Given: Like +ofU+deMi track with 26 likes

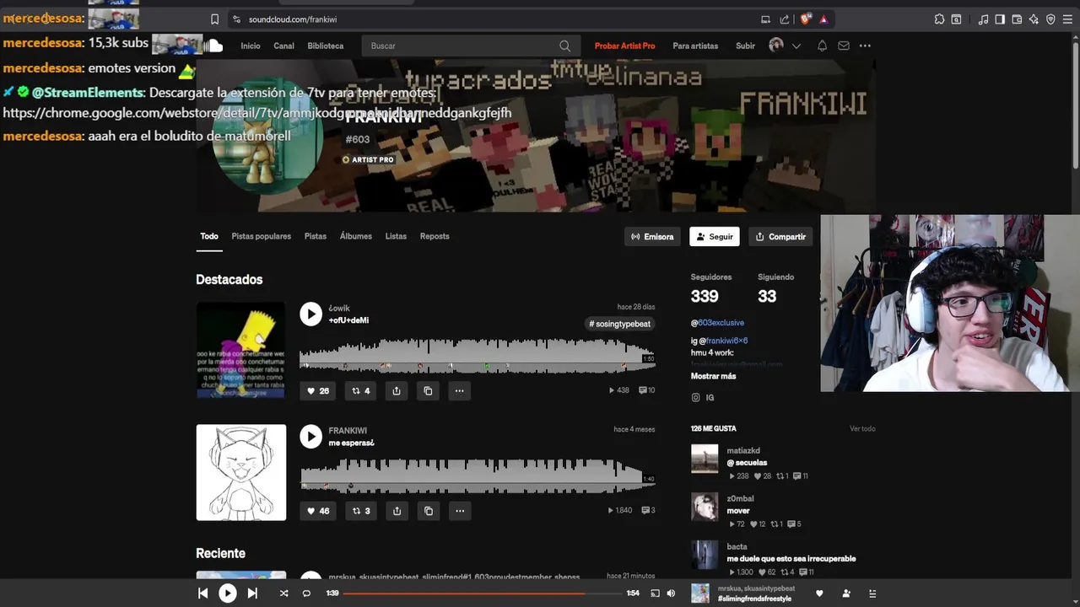Looking at the screenshot, I should 317,390.
